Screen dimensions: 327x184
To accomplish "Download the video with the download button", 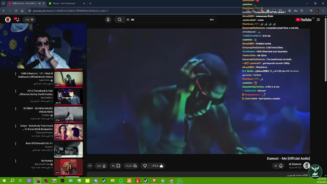I will pos(101,166).
